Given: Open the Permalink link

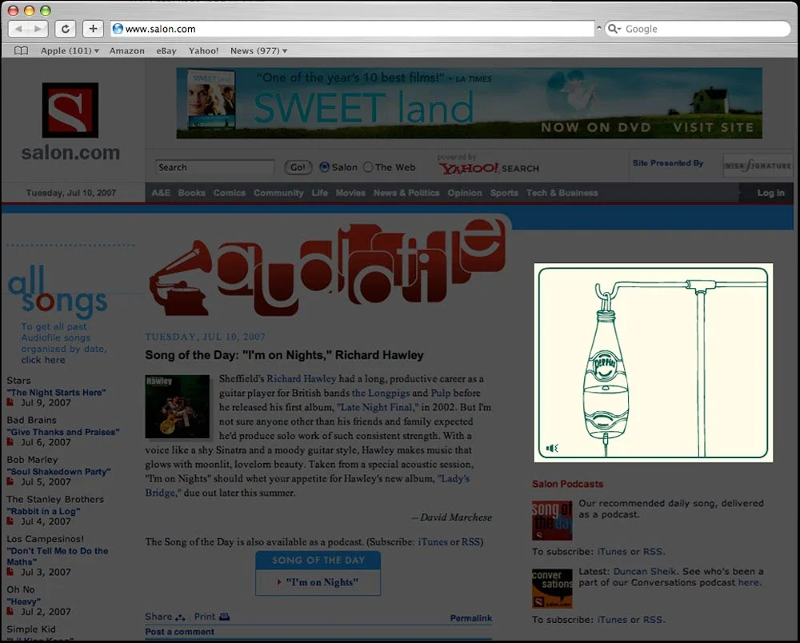Looking at the screenshot, I should (x=471, y=618).
